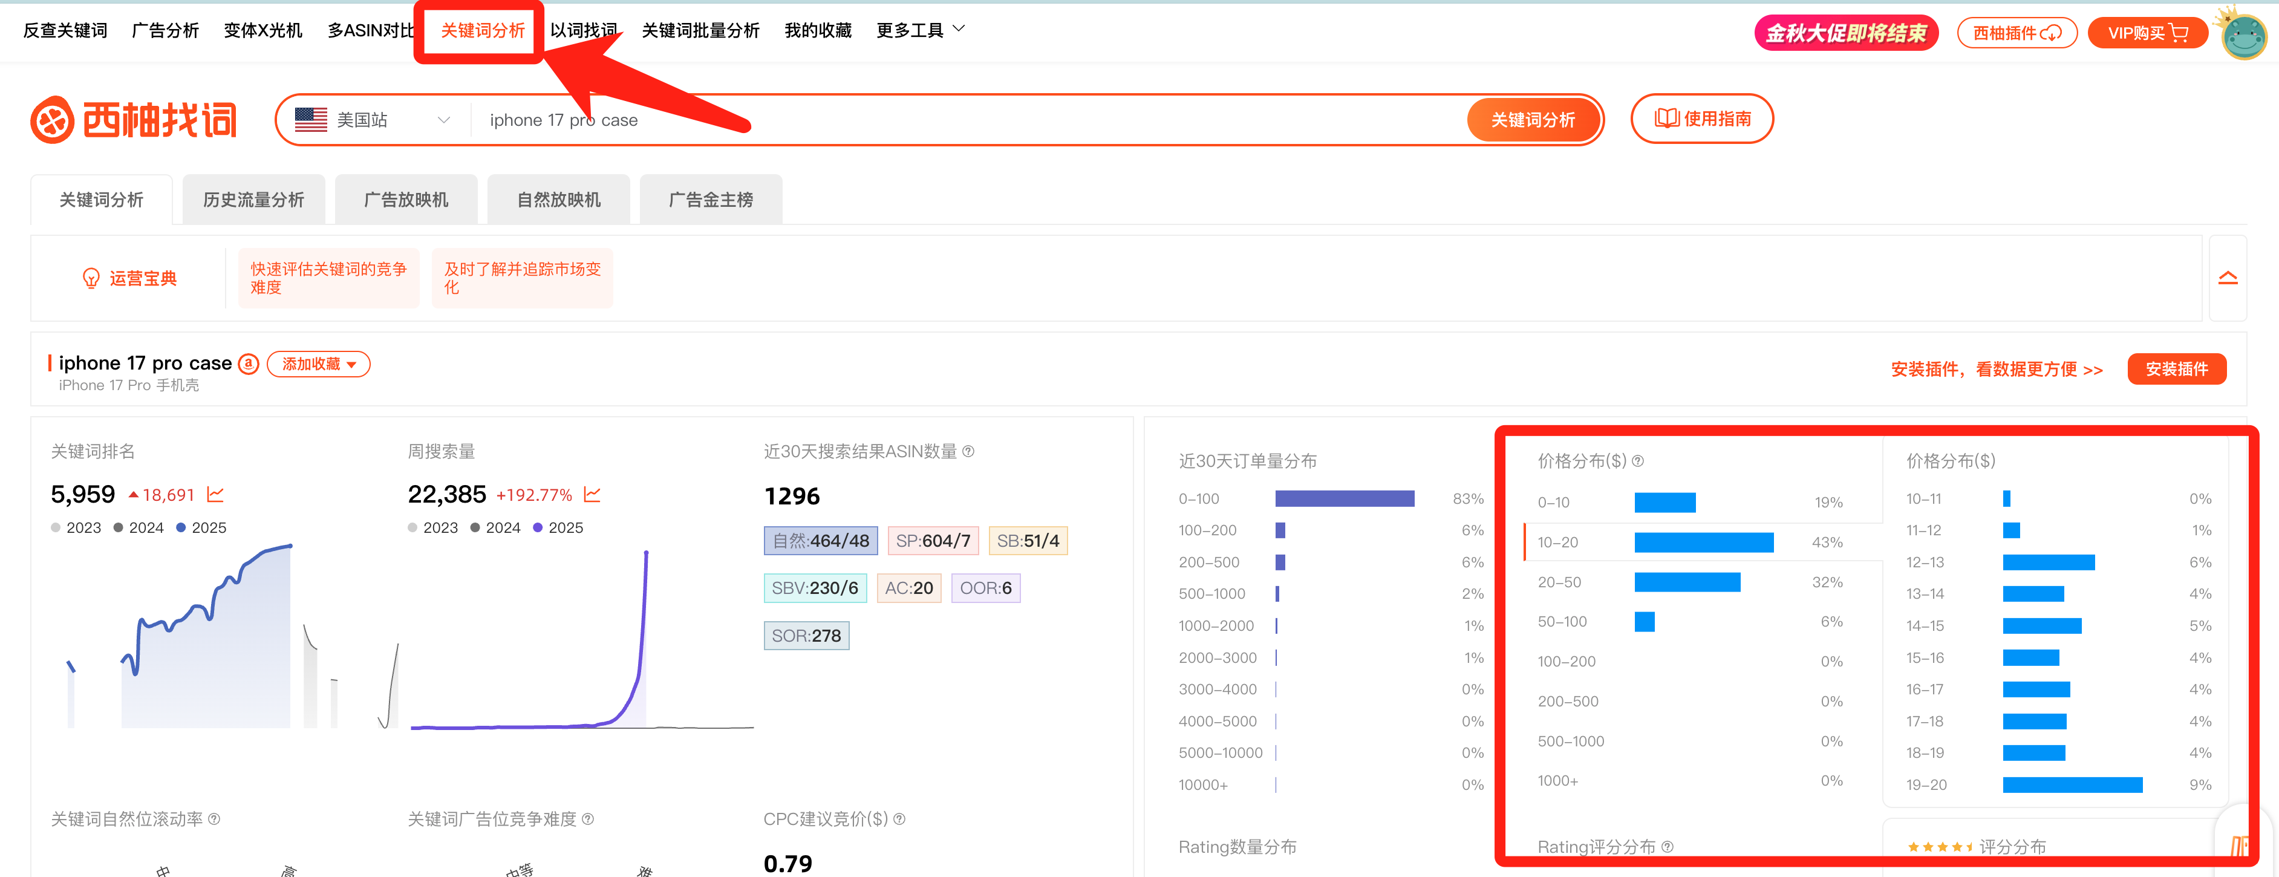
Task: Open 关键词批量分析 in top navigation
Action: [x=700, y=30]
